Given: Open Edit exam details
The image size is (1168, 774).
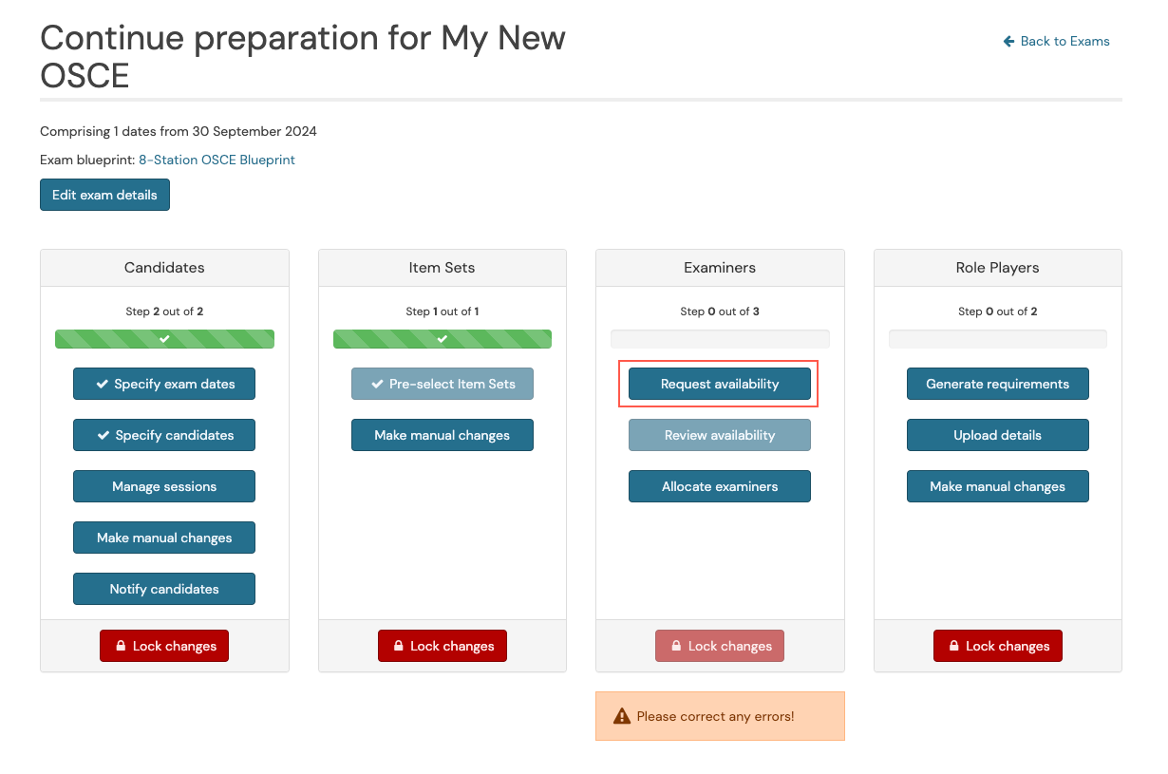Looking at the screenshot, I should [104, 195].
